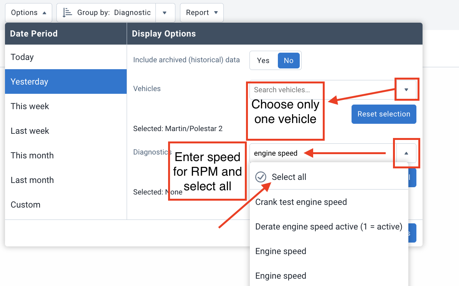Select the Today date period
Viewport: 459px width, 286px height.
coord(66,57)
